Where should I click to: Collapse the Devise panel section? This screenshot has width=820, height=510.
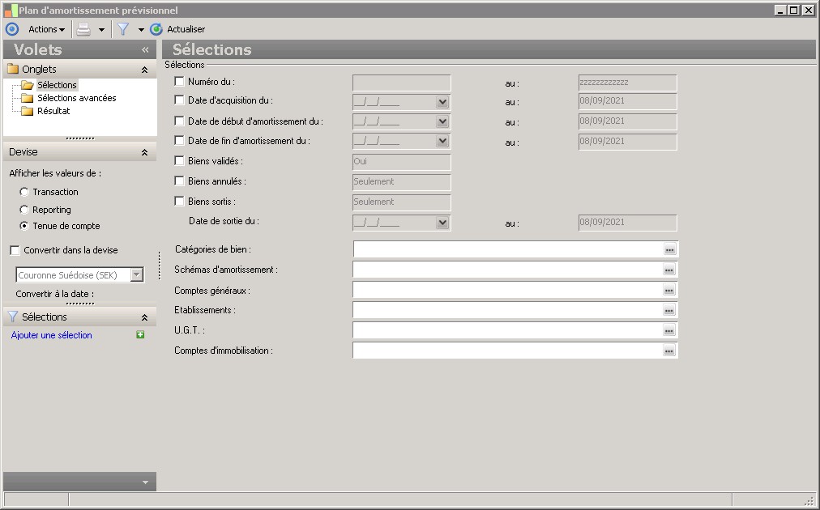point(144,152)
